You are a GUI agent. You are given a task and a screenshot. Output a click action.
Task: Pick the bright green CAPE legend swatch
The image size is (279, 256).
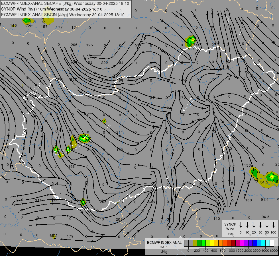(203, 243)
